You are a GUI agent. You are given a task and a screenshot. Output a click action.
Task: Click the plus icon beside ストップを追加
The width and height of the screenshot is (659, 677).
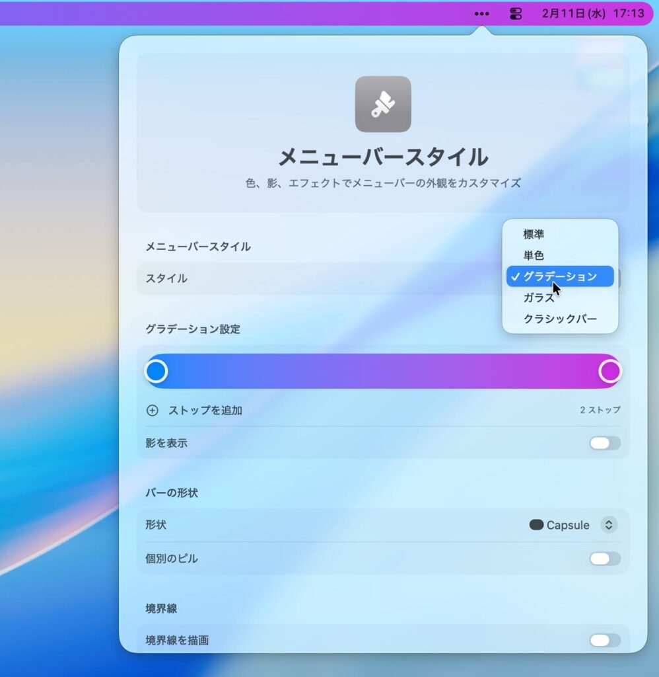(153, 411)
